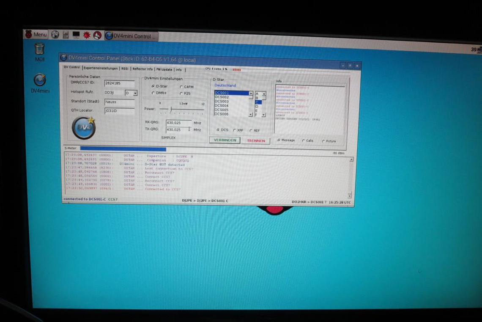Click the large DV4 logo in Persönliche Daten
482x322 pixels.
point(84,128)
